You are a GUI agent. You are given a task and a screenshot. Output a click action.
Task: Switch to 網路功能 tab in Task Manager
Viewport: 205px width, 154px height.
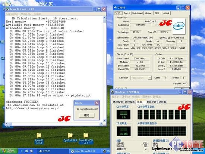[x=151, y=102]
